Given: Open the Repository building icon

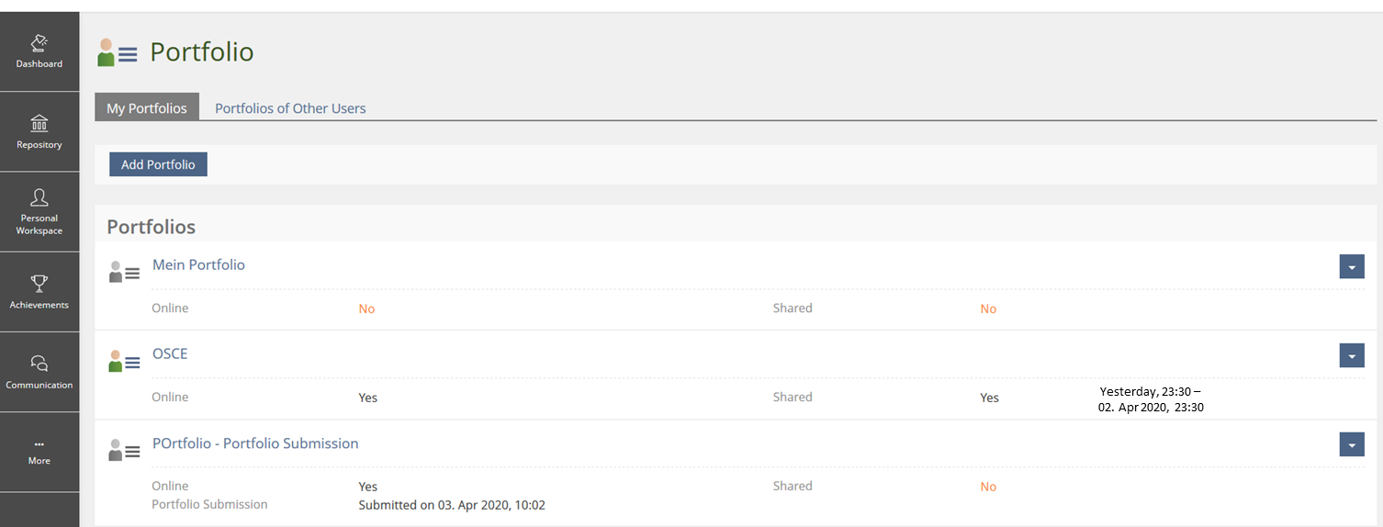Looking at the screenshot, I should coord(39,123).
